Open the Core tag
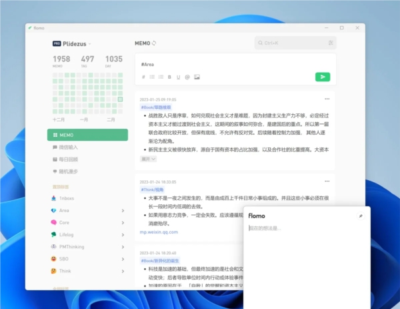This screenshot has height=309, width=400. pos(60,222)
